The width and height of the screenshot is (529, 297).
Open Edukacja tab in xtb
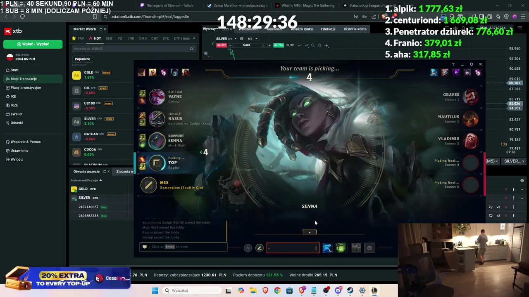click(328, 29)
